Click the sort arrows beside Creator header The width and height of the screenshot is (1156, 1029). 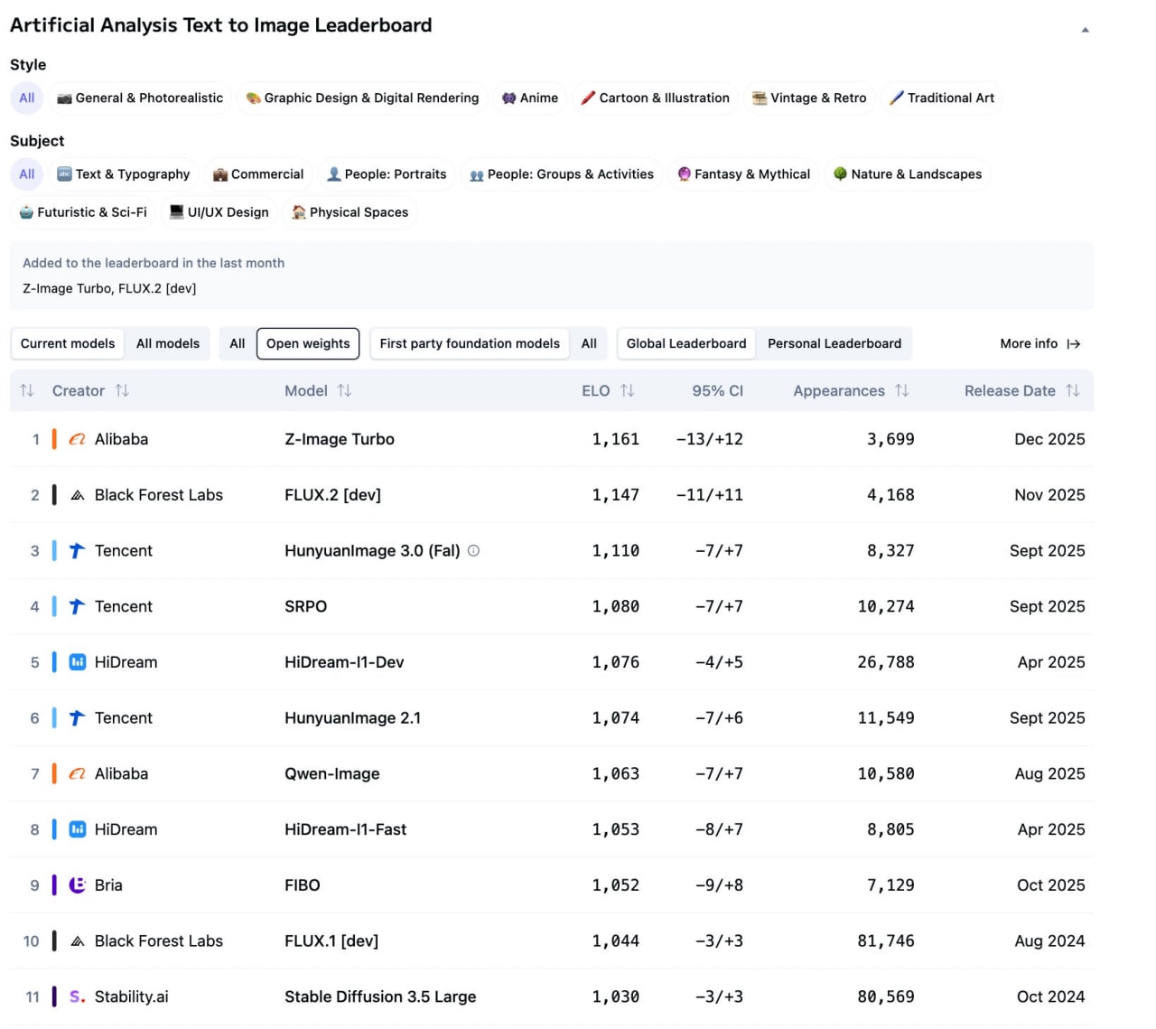pos(122,390)
